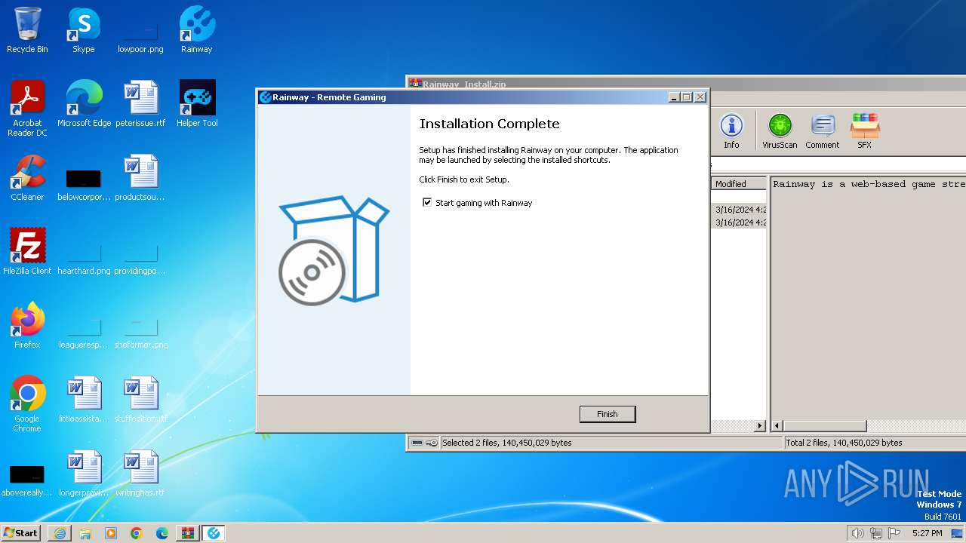Open the Info tool in WinRAR
966x543 pixels.
pos(731,131)
